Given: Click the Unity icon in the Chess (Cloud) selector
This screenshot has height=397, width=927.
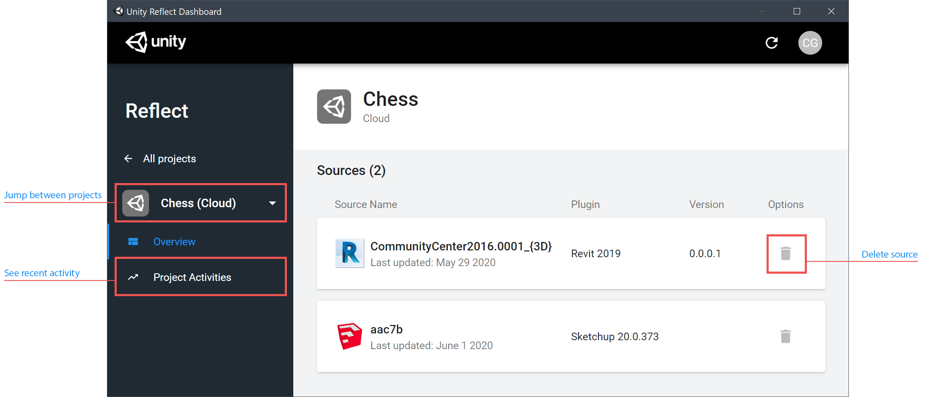Looking at the screenshot, I should (x=136, y=203).
